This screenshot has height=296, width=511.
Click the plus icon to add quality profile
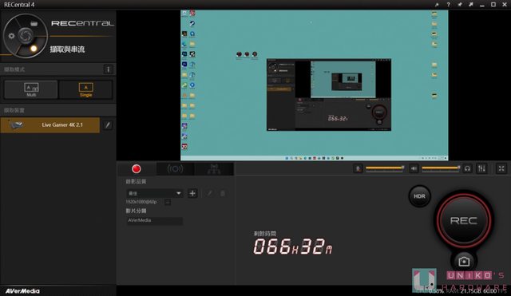192,193
